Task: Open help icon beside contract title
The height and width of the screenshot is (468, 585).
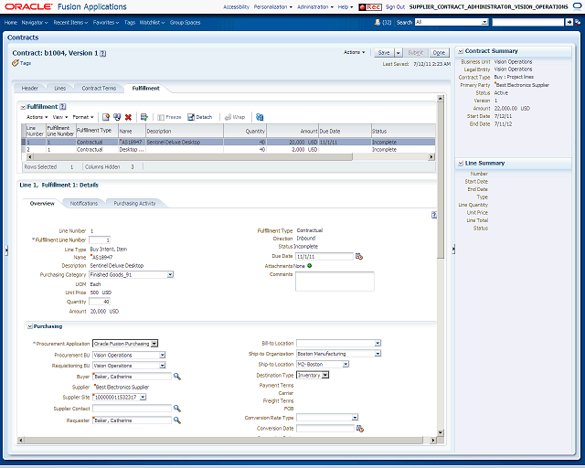Action: tap(103, 53)
